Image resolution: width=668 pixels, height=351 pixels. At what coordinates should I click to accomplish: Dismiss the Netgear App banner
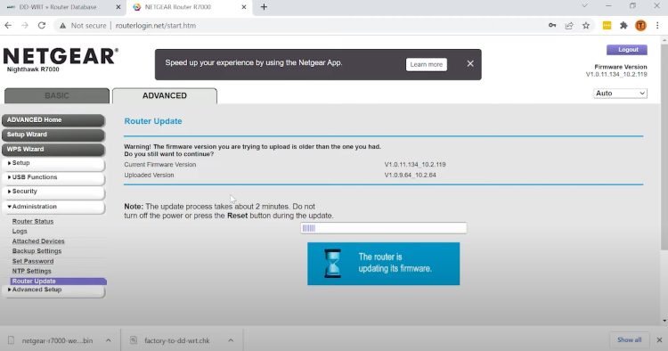(470, 63)
